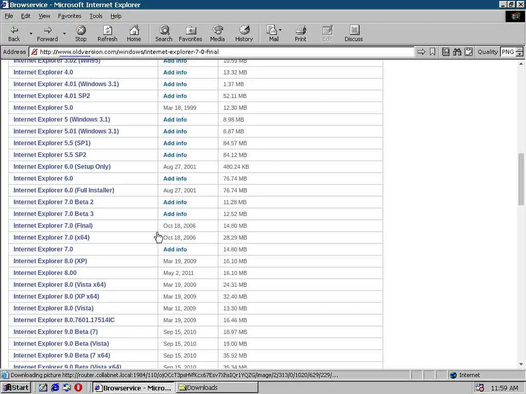Expand the Forward button history dropdown

coord(64,33)
